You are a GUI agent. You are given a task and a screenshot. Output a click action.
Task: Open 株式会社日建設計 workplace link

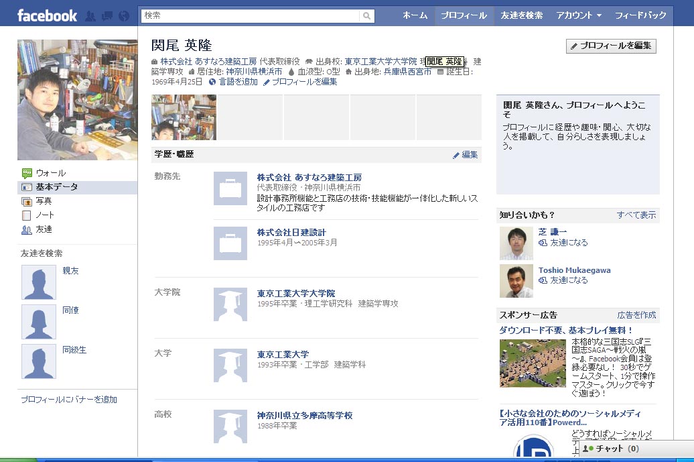(291, 233)
